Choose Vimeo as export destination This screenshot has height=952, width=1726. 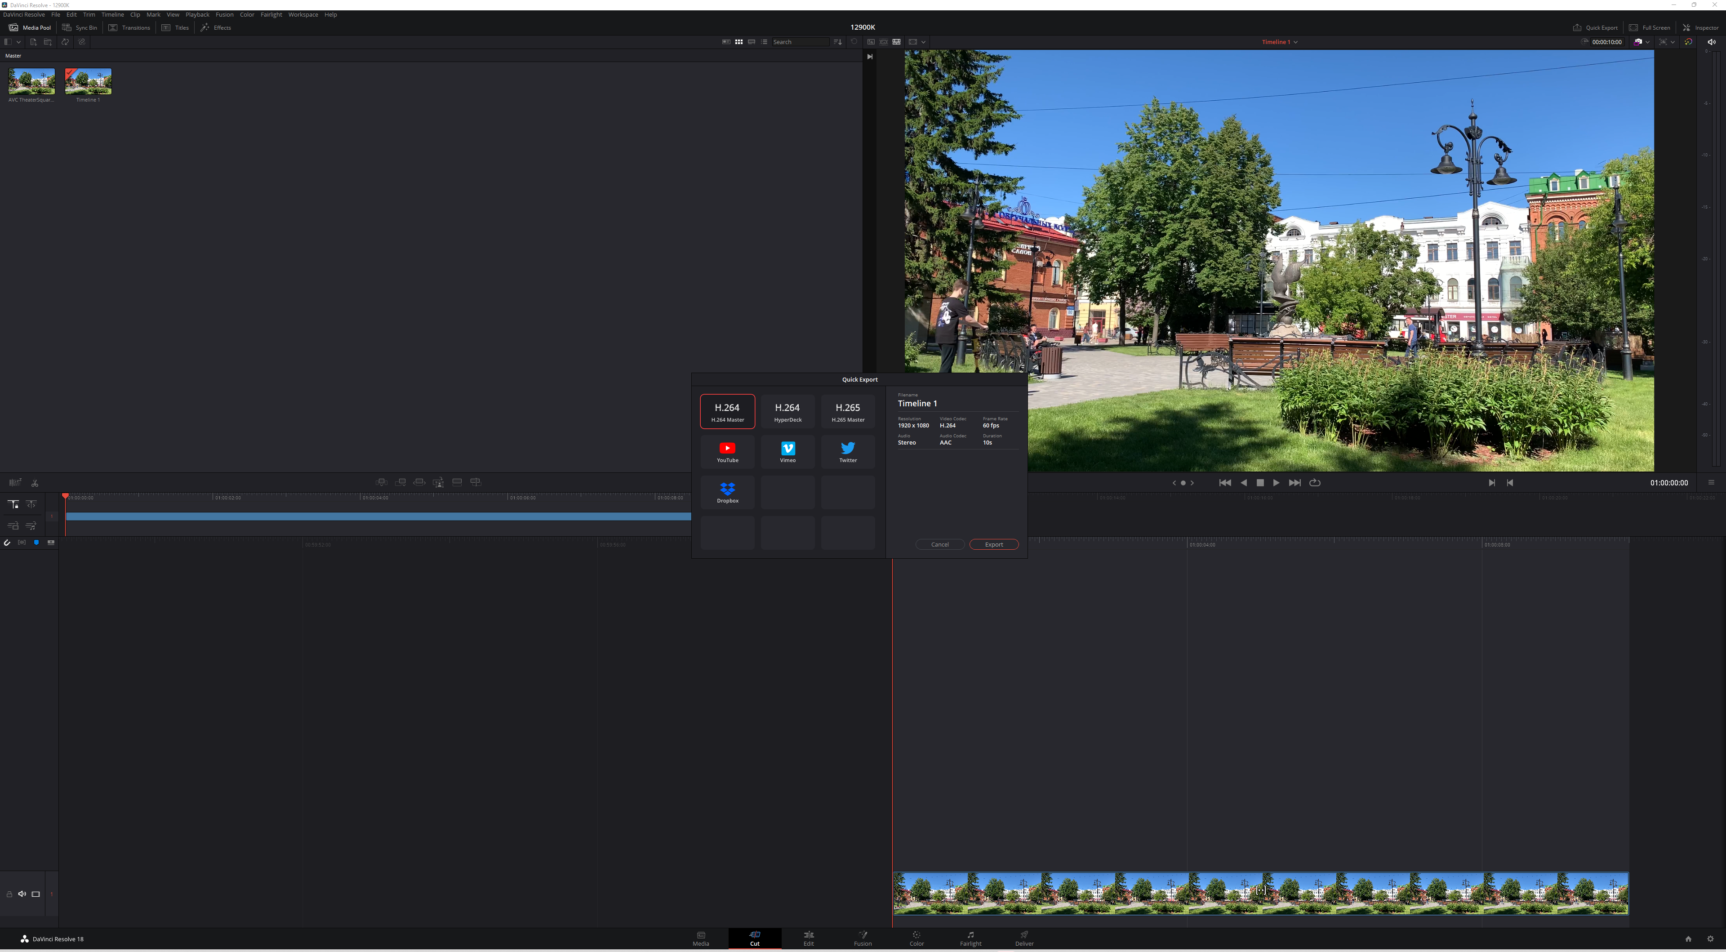(787, 452)
